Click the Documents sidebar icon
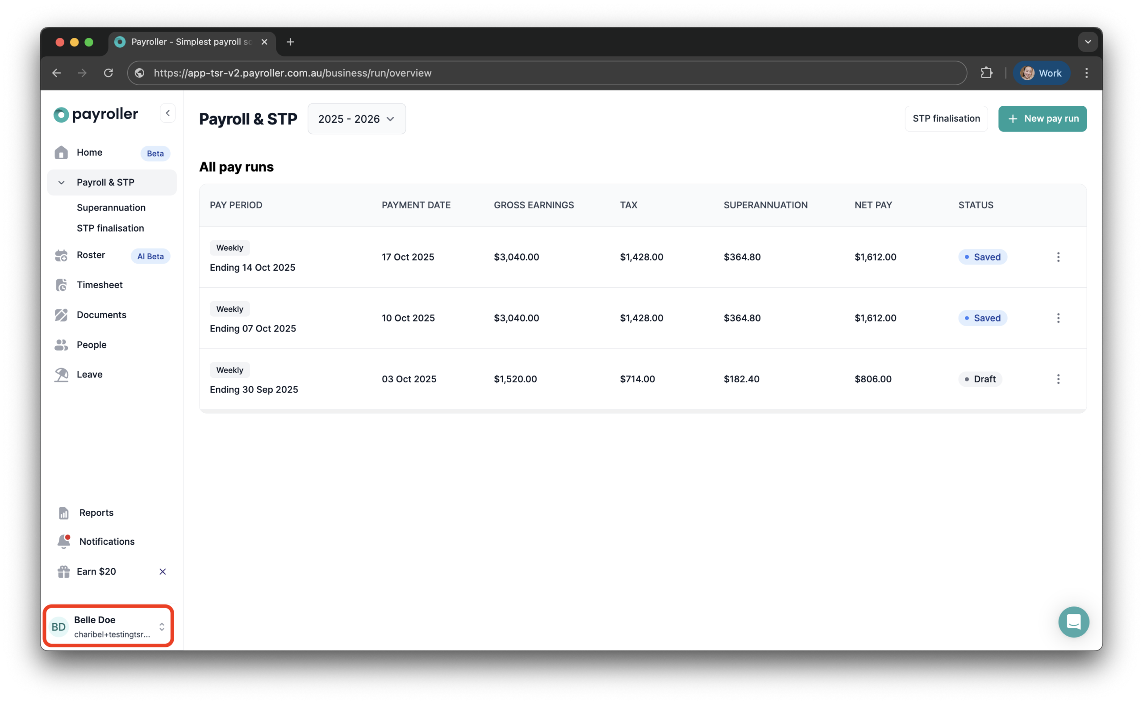This screenshot has width=1143, height=704. pyautogui.click(x=61, y=315)
